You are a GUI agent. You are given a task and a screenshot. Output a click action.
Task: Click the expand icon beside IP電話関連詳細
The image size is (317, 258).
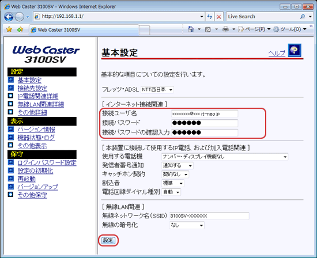(10, 96)
